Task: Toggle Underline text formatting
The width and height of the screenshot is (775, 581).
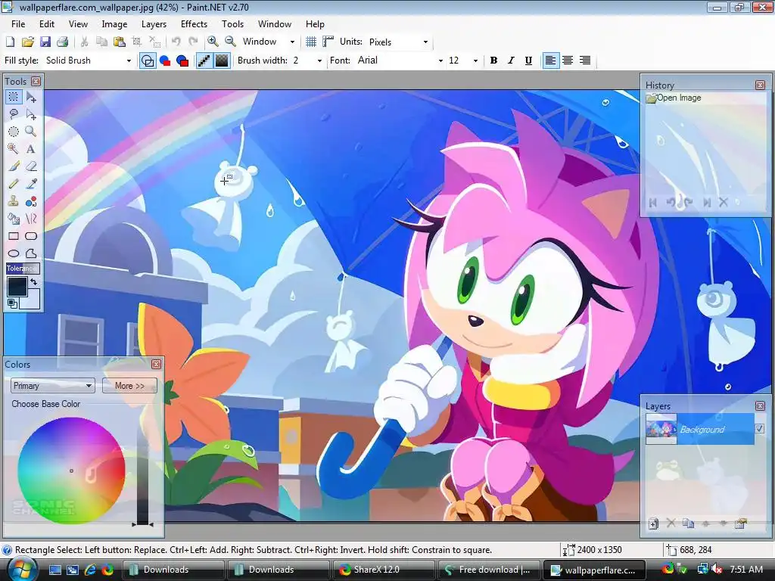Action: tap(528, 61)
